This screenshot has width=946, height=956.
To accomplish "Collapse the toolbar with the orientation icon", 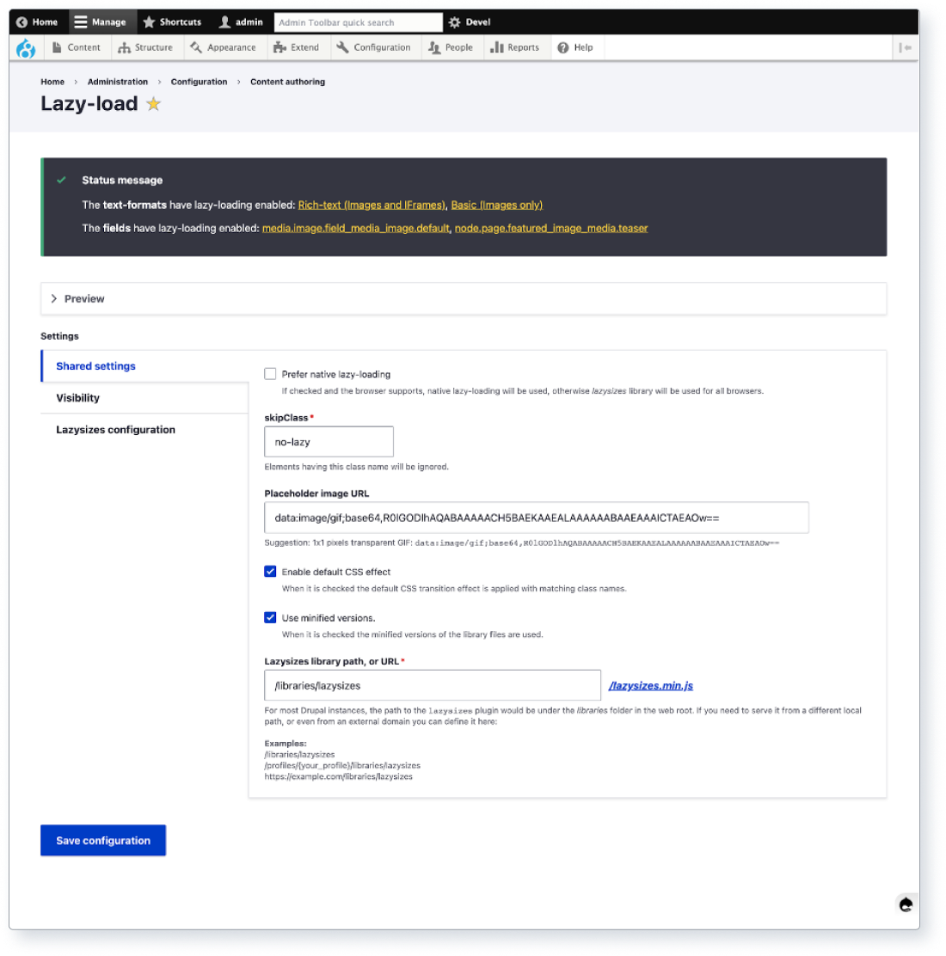I will click(906, 47).
